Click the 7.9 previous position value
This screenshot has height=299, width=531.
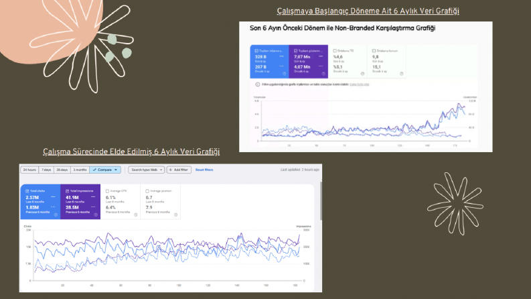[x=149, y=207]
